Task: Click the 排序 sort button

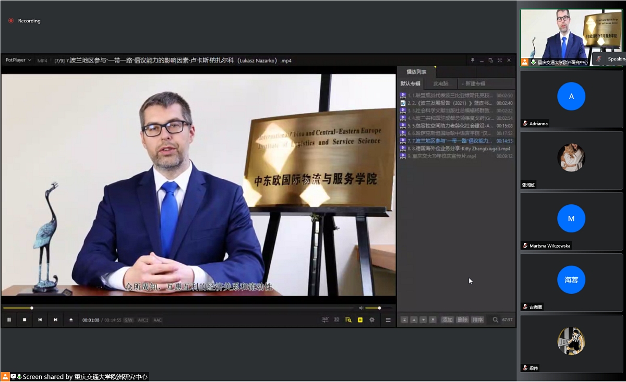Action: (477, 320)
